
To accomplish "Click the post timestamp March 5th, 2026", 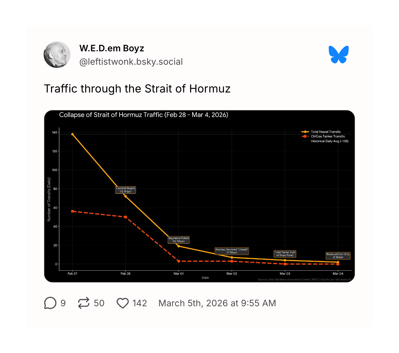I will tap(217, 303).
